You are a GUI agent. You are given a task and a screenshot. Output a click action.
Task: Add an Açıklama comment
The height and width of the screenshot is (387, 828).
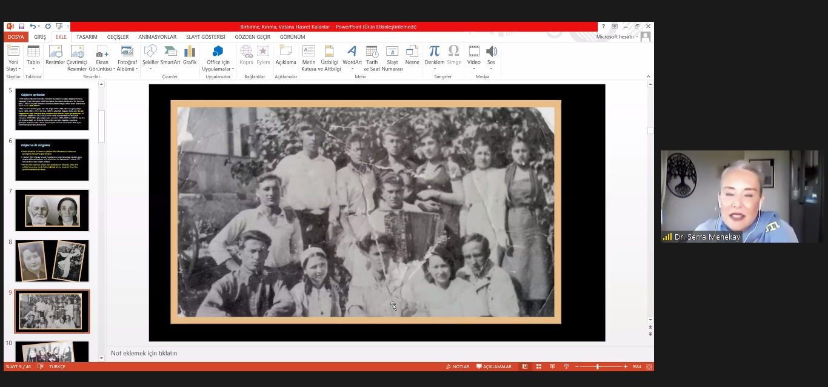[285, 55]
